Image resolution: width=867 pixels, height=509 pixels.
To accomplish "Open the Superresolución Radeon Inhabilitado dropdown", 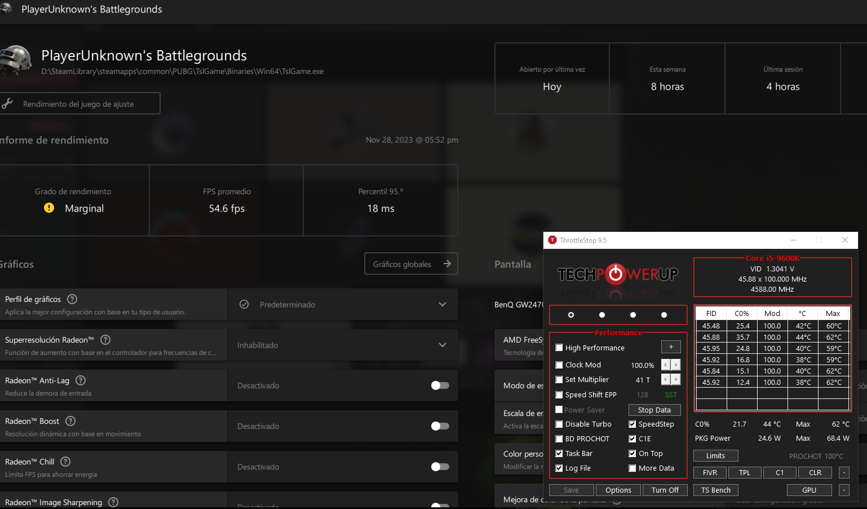I will 343,345.
